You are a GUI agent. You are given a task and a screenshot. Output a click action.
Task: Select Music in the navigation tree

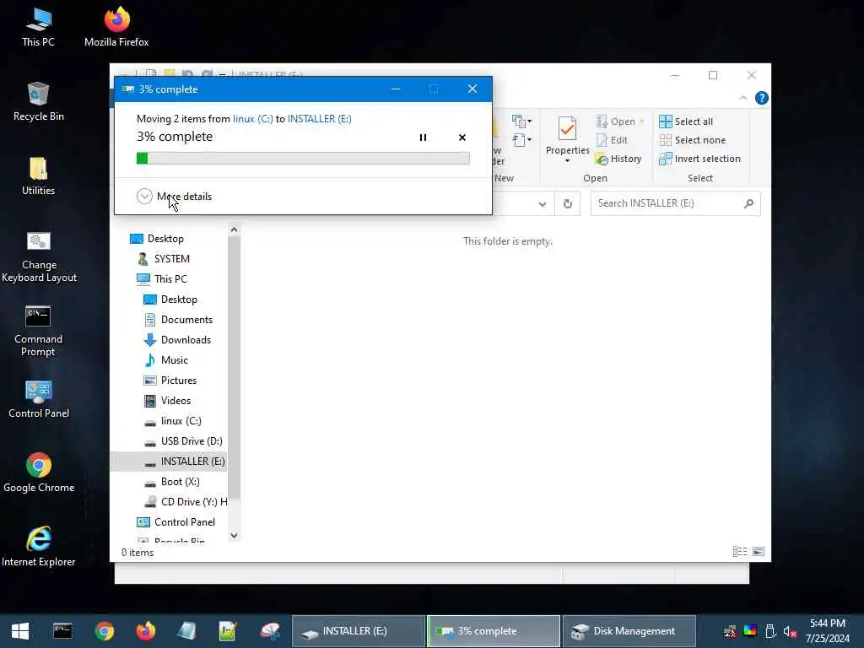(x=166, y=359)
